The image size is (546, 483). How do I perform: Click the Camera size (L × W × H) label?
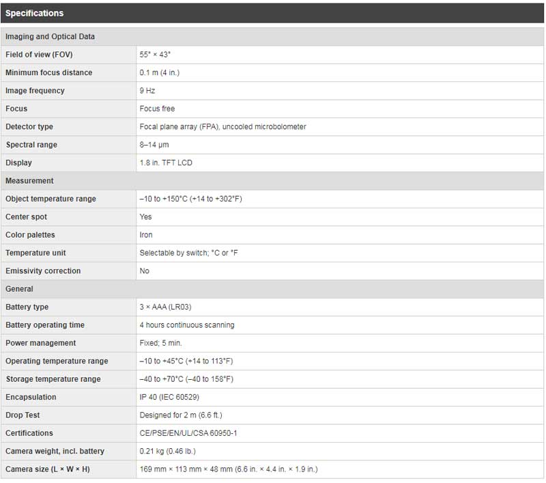48,469
